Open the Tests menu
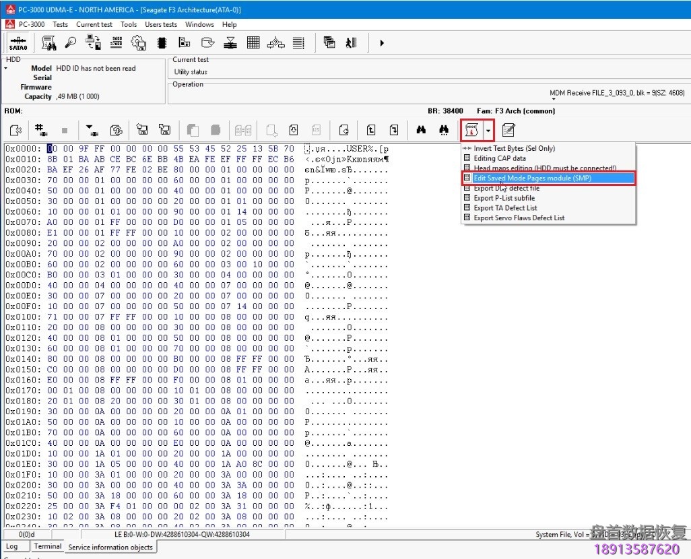The height and width of the screenshot is (559, 691). (x=60, y=24)
